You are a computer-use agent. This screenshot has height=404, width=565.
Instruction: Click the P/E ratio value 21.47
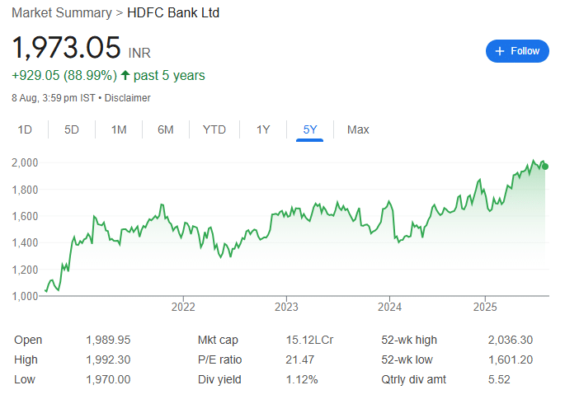coord(299,359)
